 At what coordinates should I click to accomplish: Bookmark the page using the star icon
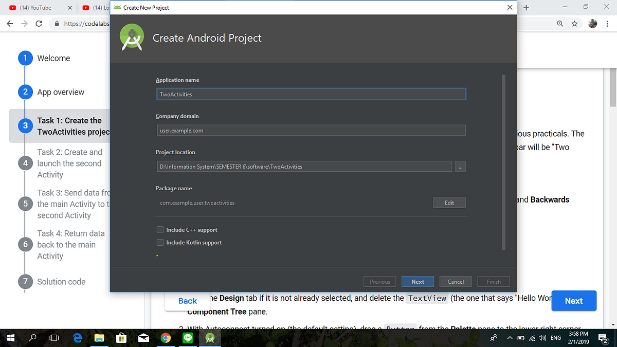point(574,24)
